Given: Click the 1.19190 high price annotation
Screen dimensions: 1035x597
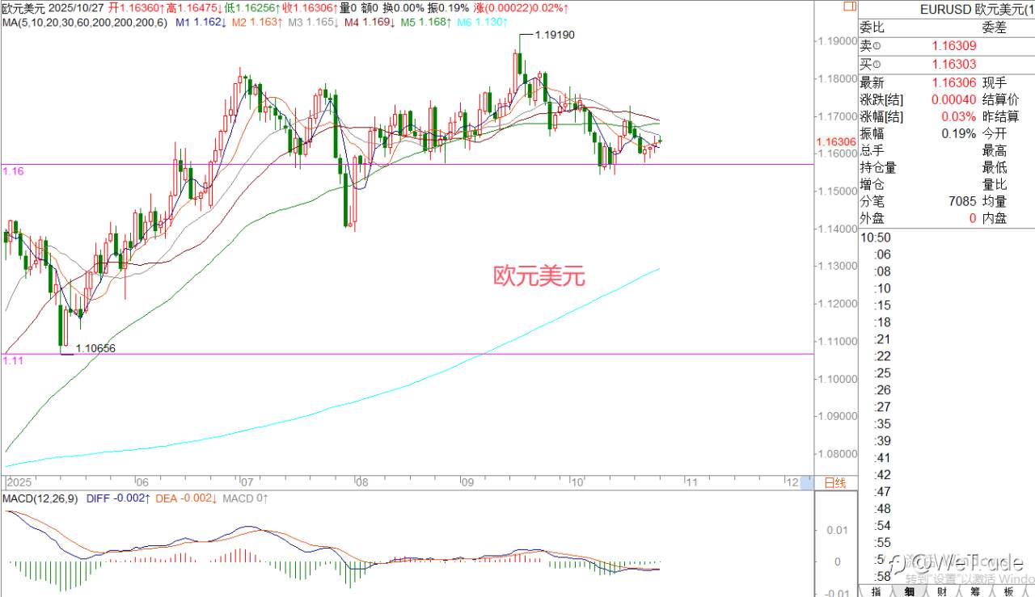Looking at the screenshot, I should [x=555, y=36].
